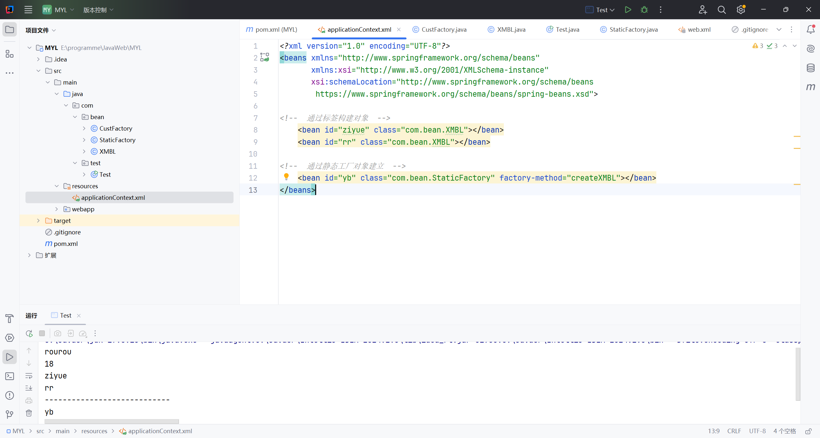Click the Clear All trash icon
Image resolution: width=820 pixels, height=438 pixels.
pos(29,413)
